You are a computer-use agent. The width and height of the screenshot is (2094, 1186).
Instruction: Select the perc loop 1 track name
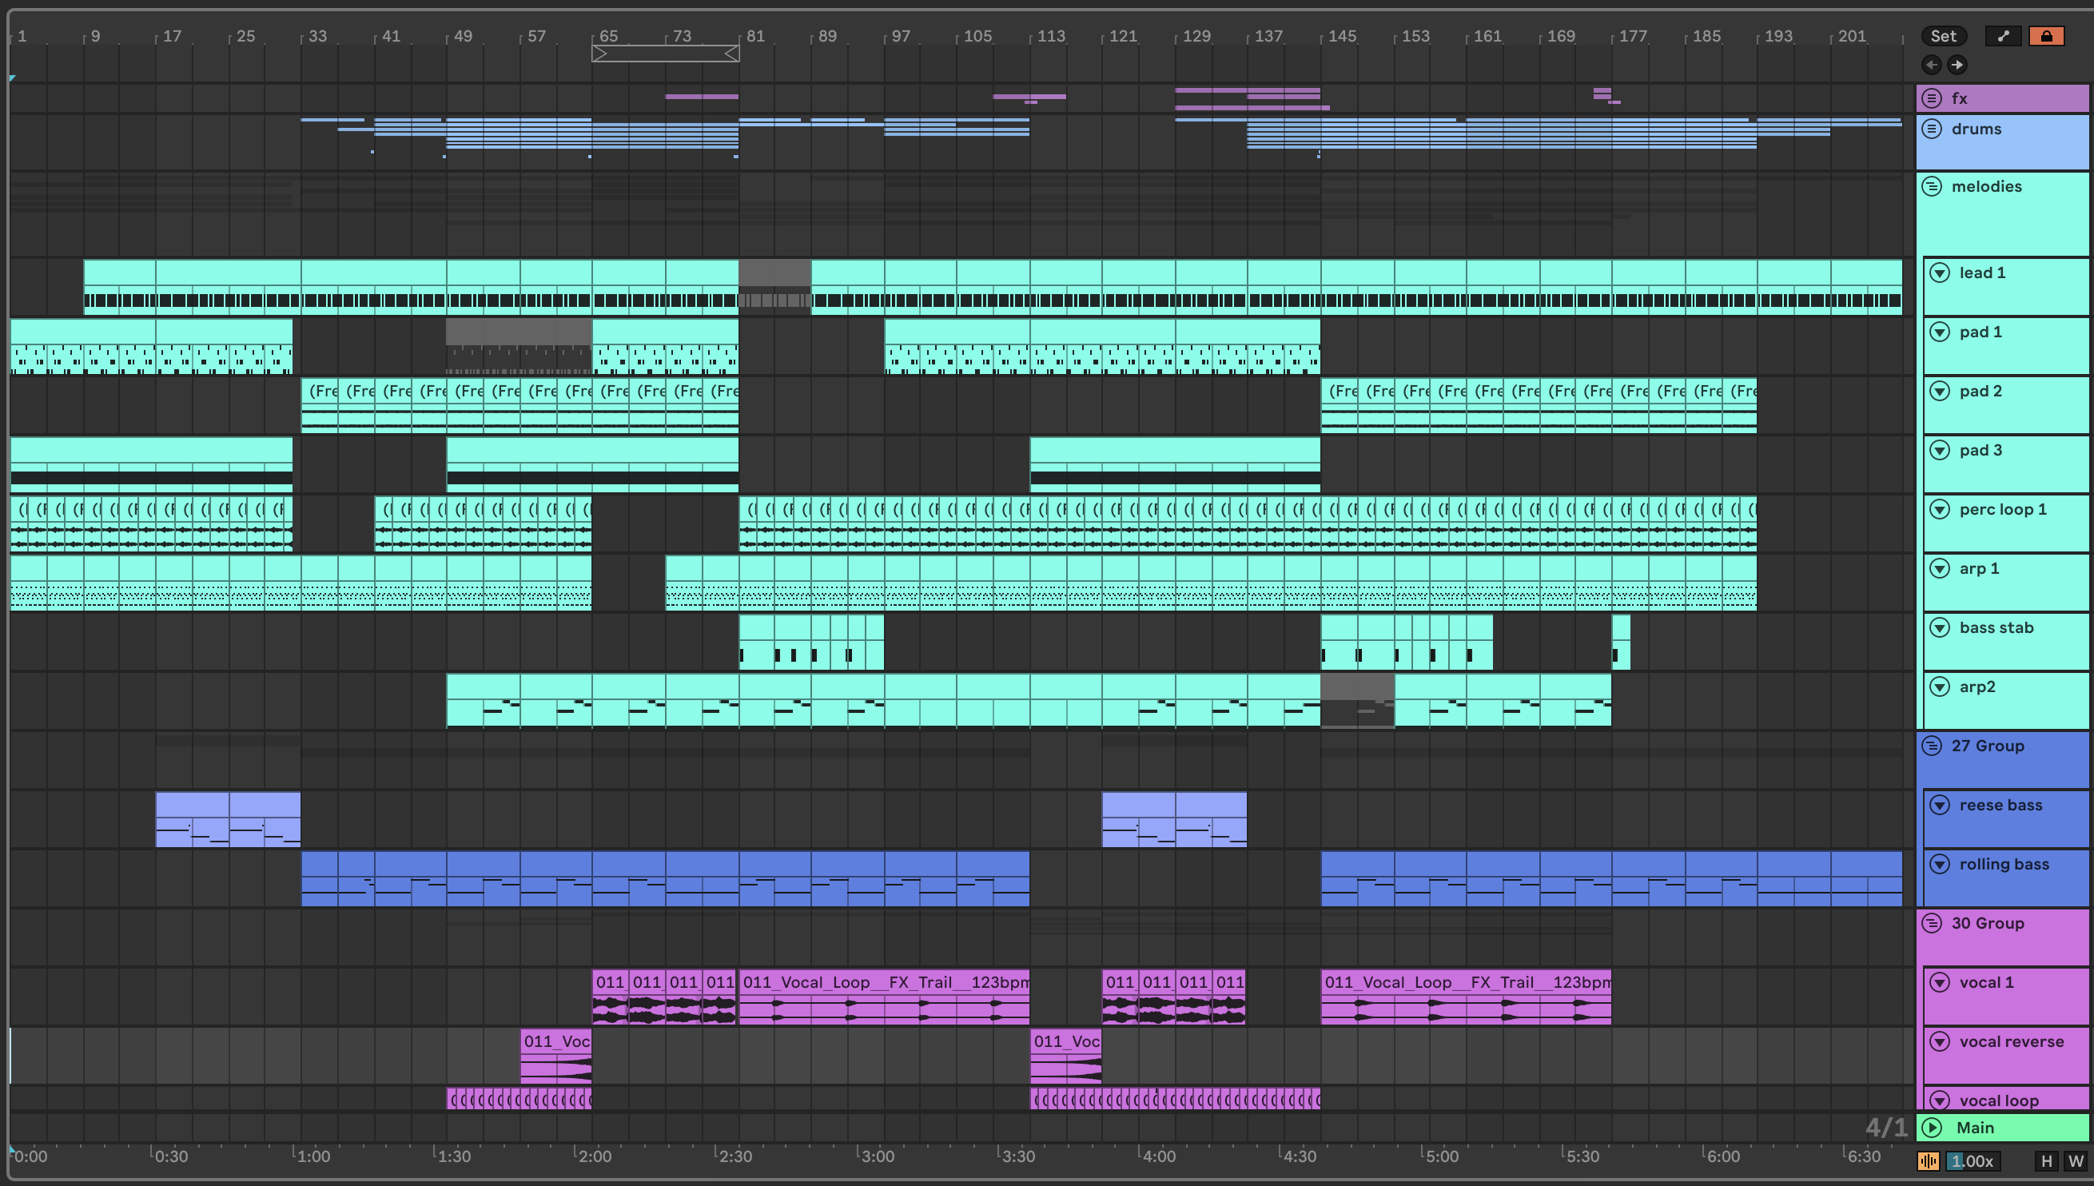click(x=2003, y=509)
